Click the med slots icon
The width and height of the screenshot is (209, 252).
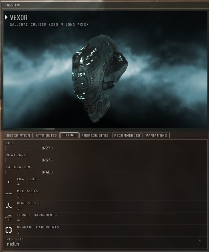click(9, 194)
